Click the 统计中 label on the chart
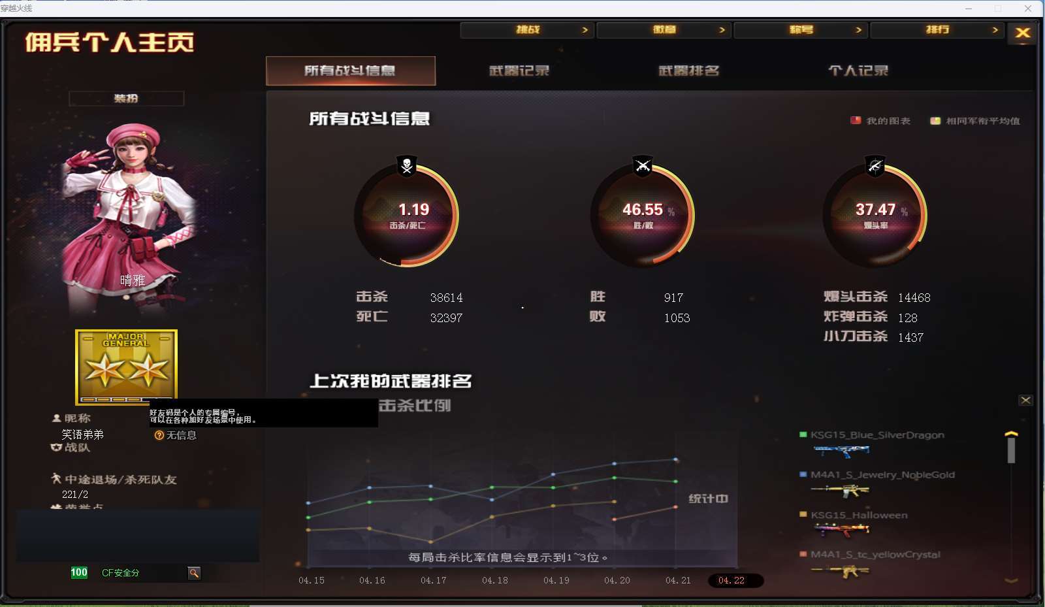This screenshot has height=607, width=1045. (x=708, y=499)
